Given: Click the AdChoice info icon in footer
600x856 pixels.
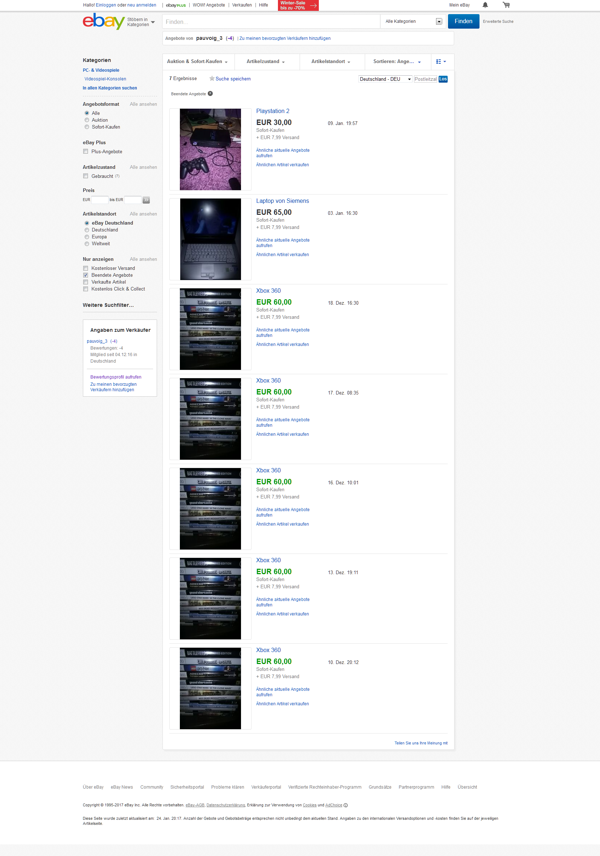Looking at the screenshot, I should [x=346, y=805].
